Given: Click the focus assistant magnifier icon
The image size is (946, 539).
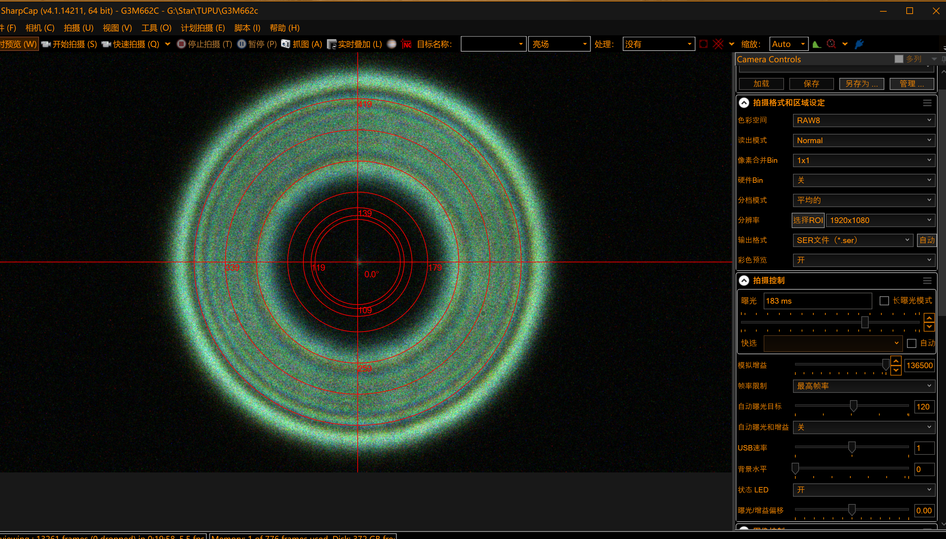Looking at the screenshot, I should pos(831,44).
